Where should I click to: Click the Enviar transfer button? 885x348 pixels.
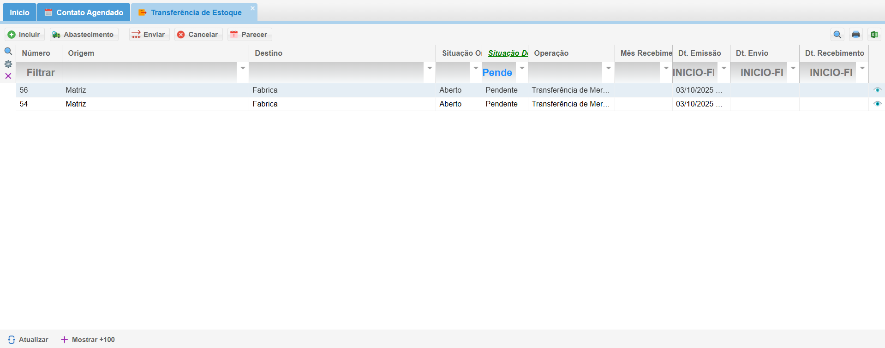tap(149, 35)
